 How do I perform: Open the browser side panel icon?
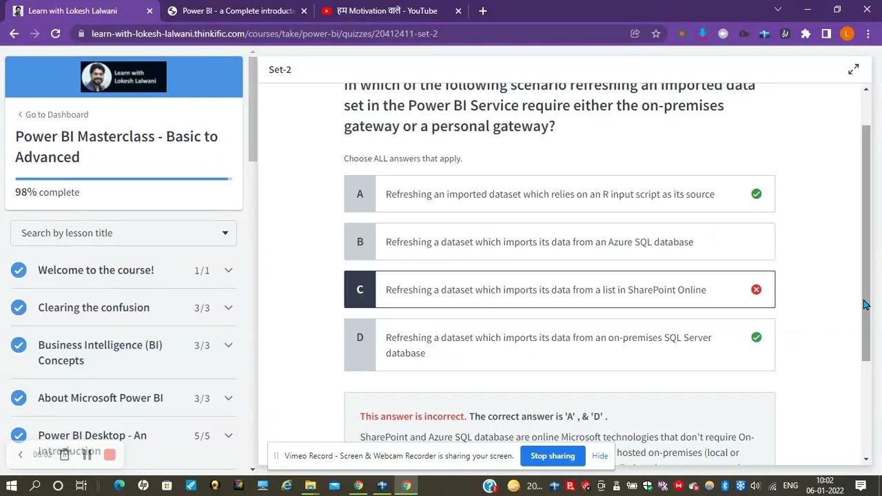(826, 33)
